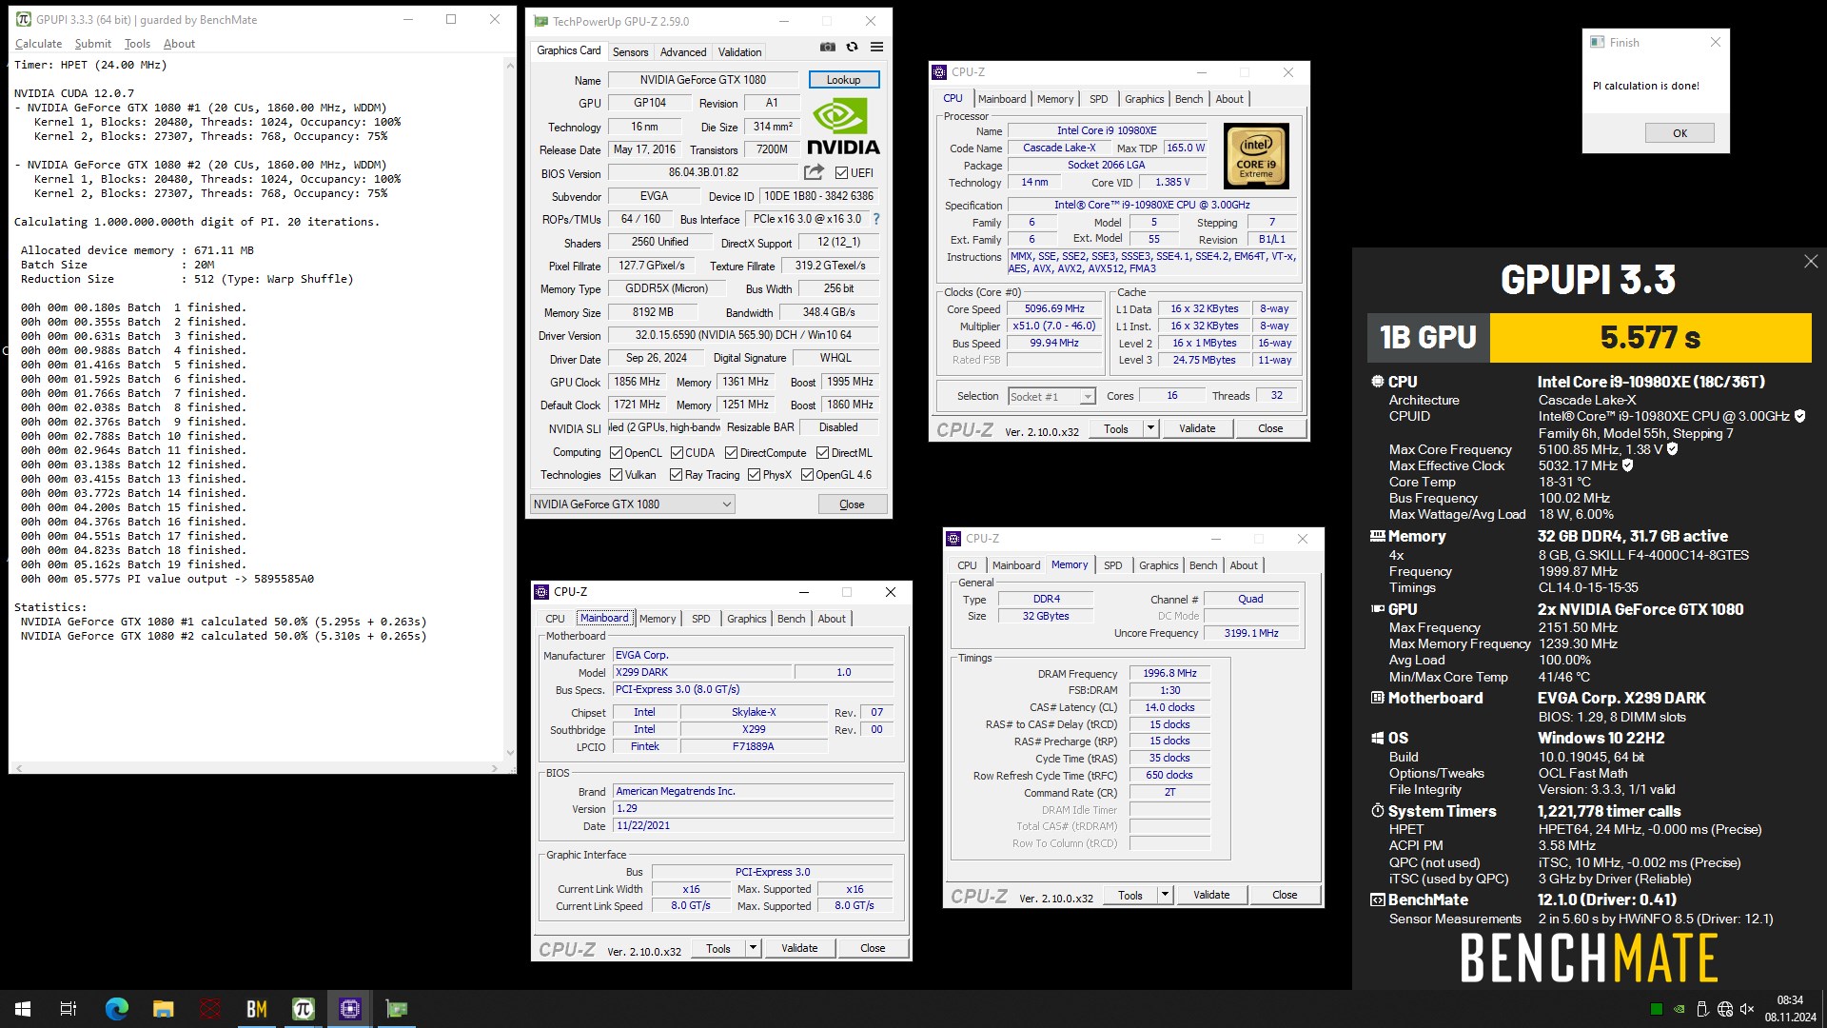
Task: Click taskbar clock 08:34
Action: pos(1790,1000)
